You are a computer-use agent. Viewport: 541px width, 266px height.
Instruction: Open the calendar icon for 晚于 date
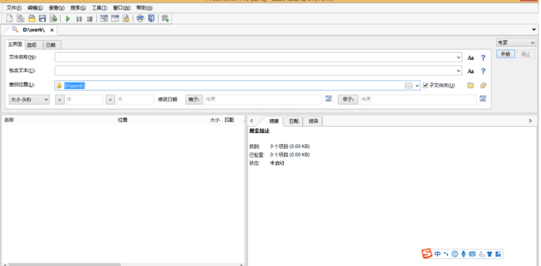pos(329,99)
